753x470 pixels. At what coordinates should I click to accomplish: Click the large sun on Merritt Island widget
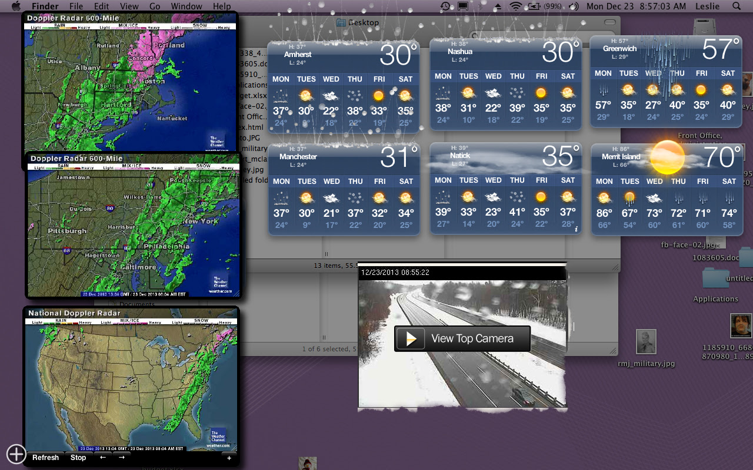coord(668,157)
